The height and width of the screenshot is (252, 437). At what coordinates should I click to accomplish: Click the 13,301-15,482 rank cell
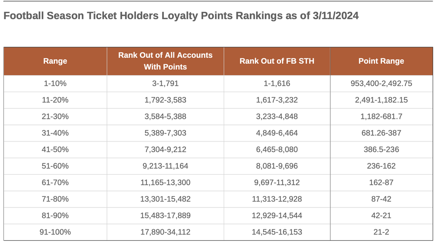(x=165, y=199)
